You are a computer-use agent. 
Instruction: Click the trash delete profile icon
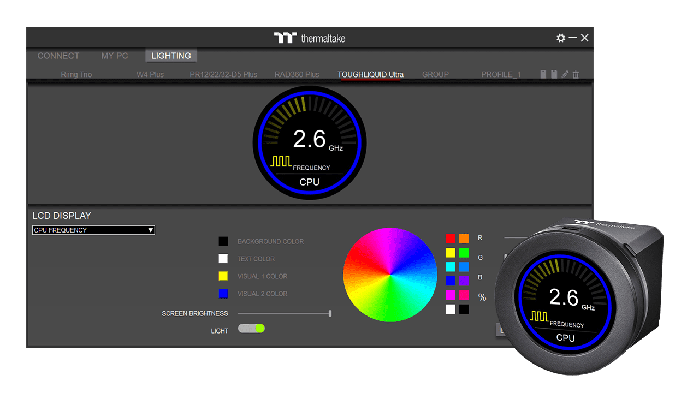576,74
